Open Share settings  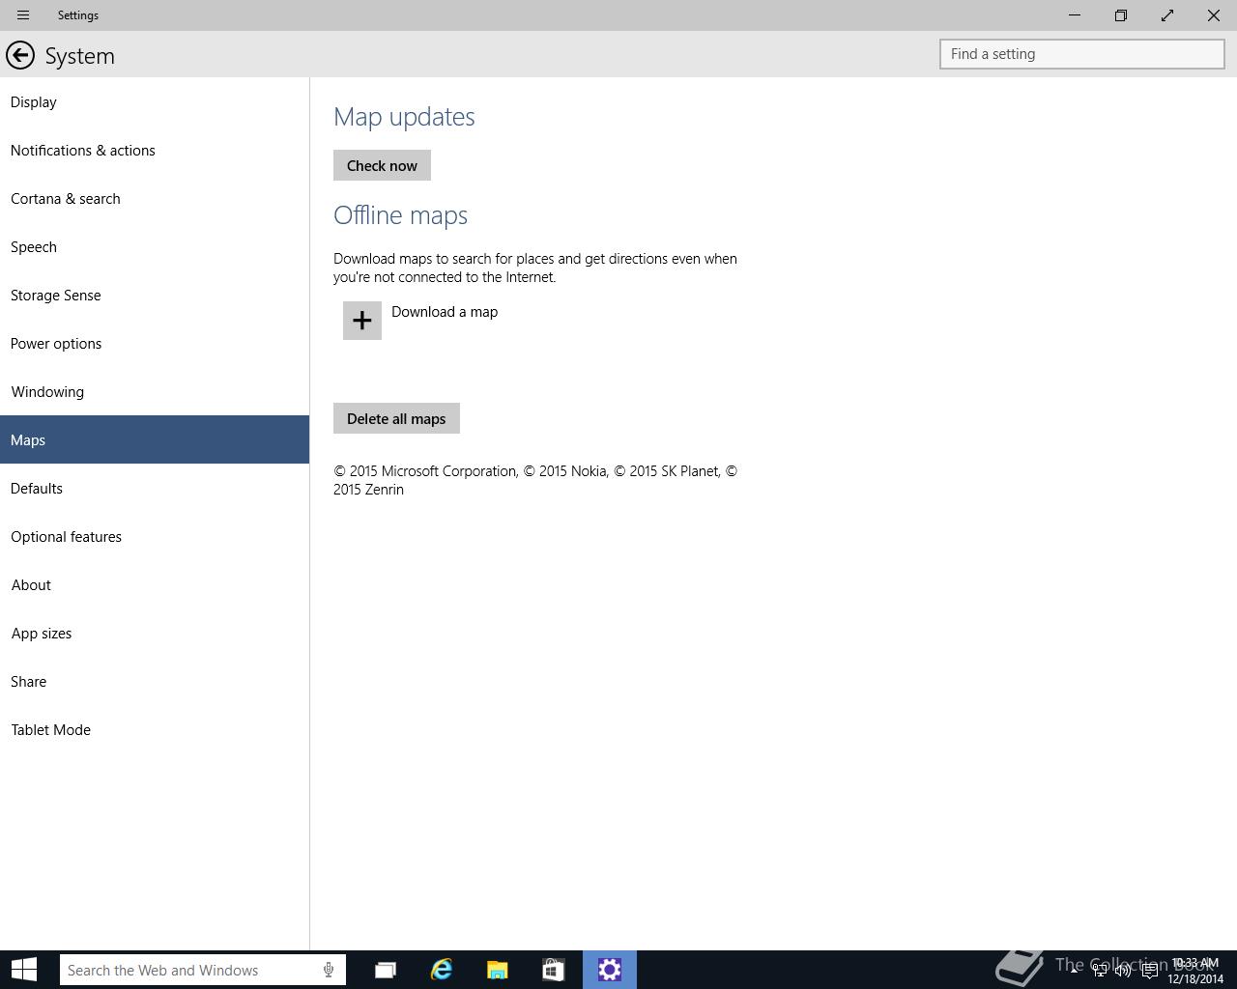(155, 681)
